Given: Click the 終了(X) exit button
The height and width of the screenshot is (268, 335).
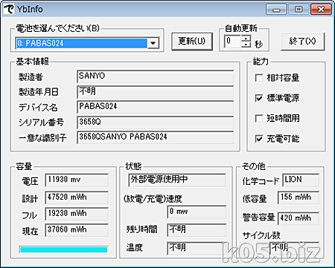Looking at the screenshot, I should click(x=302, y=42).
